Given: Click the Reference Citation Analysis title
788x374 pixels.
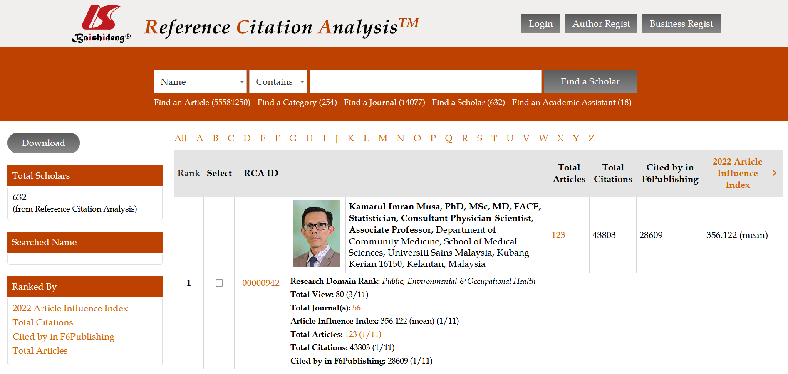Looking at the screenshot, I should [282, 27].
